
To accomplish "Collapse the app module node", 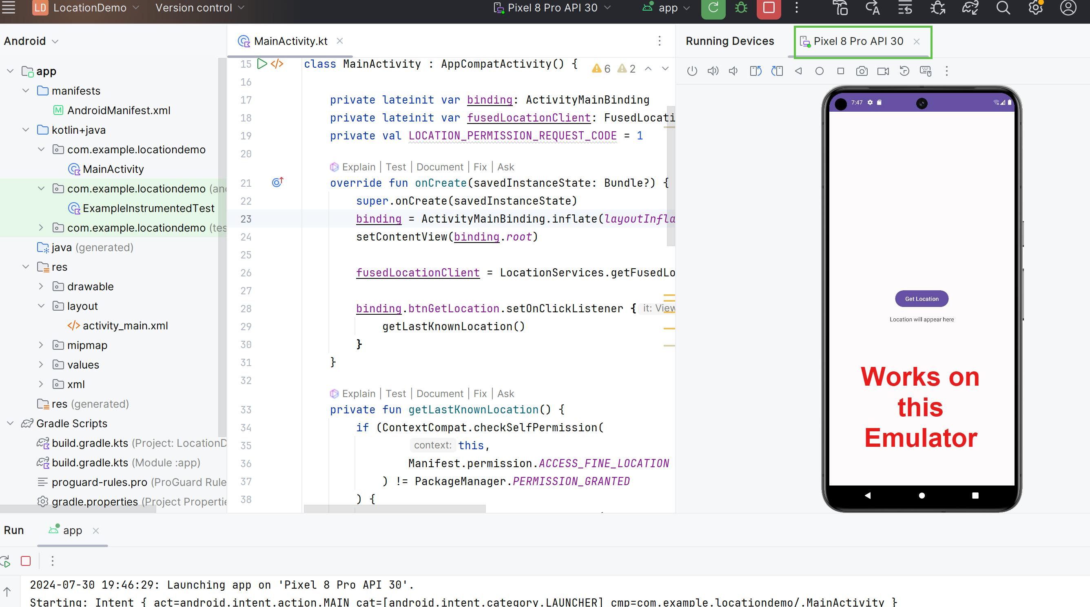I will (11, 71).
